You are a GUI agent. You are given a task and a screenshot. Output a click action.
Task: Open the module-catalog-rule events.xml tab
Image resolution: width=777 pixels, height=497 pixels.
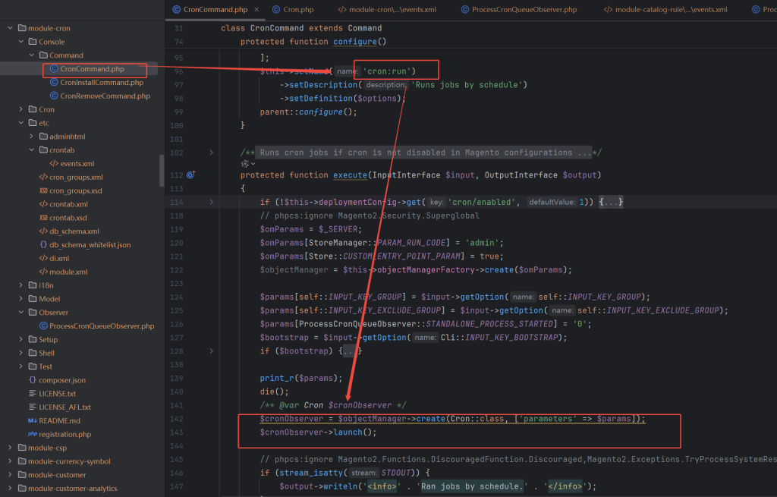pyautogui.click(x=665, y=9)
